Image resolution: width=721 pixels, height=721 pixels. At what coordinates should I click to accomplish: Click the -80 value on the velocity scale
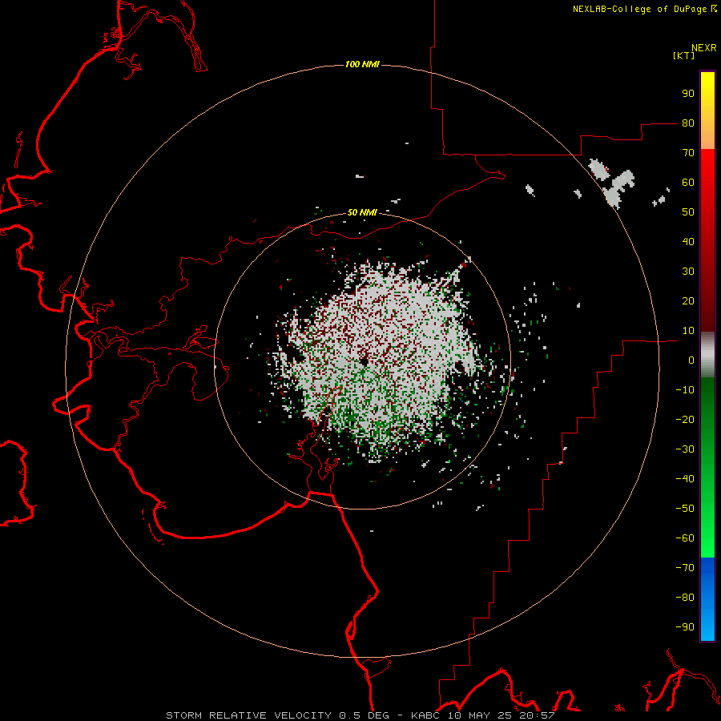[x=685, y=598]
